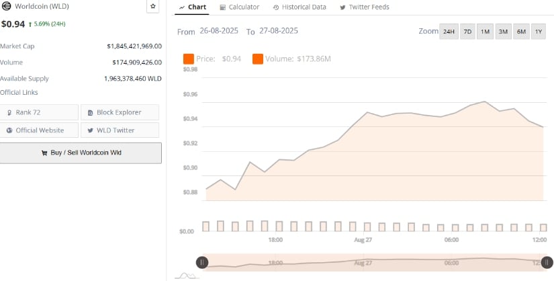Switch to the Historical Data tab
This screenshot has width=554, height=281.
click(x=299, y=7)
